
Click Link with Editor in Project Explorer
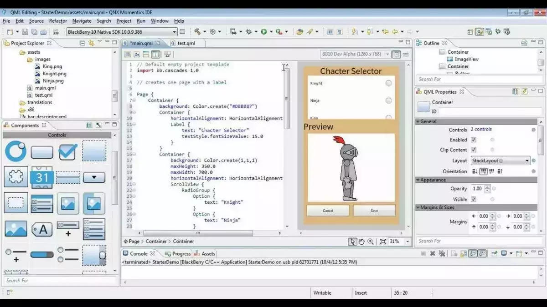pyautogui.click(x=91, y=43)
